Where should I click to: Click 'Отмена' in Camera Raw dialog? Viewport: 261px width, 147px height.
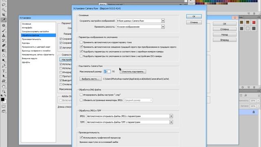[194, 22]
